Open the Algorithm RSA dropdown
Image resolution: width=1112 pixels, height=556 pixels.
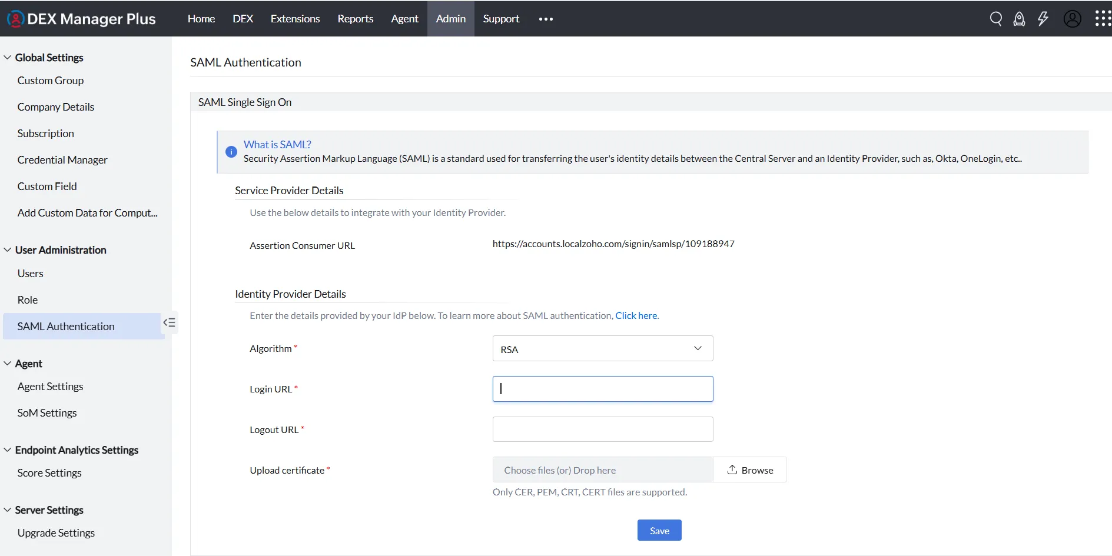[x=603, y=348]
